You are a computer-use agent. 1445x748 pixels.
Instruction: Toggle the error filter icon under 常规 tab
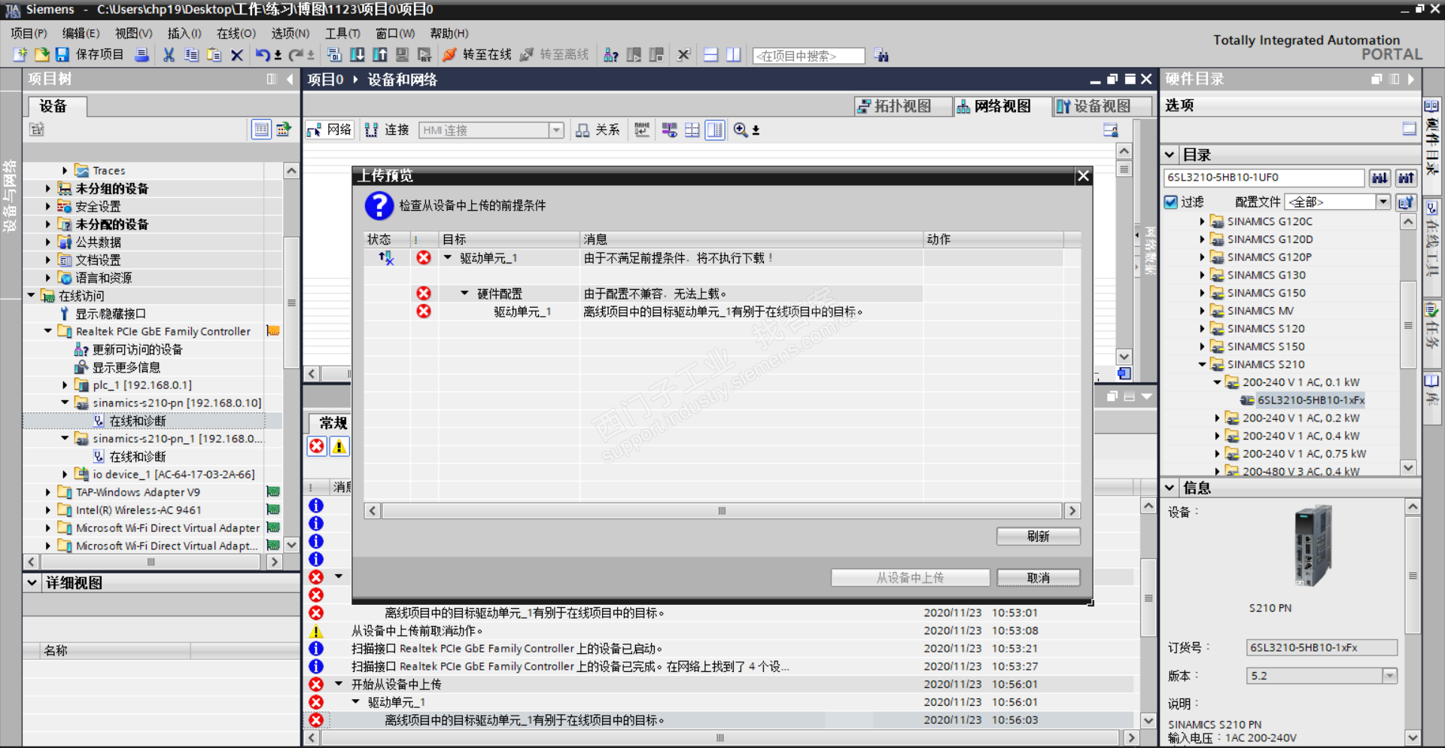pos(317,446)
